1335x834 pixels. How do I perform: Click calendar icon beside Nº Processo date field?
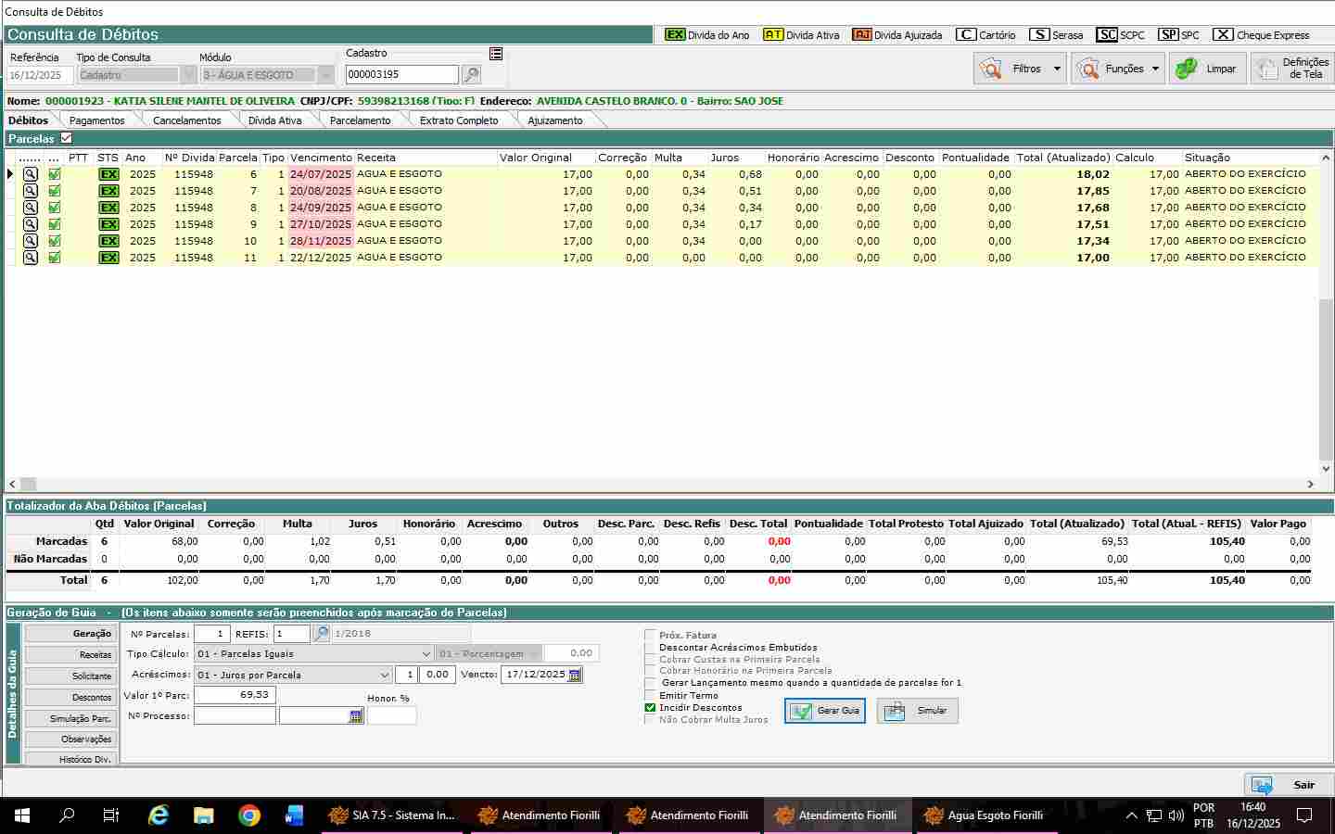(356, 716)
